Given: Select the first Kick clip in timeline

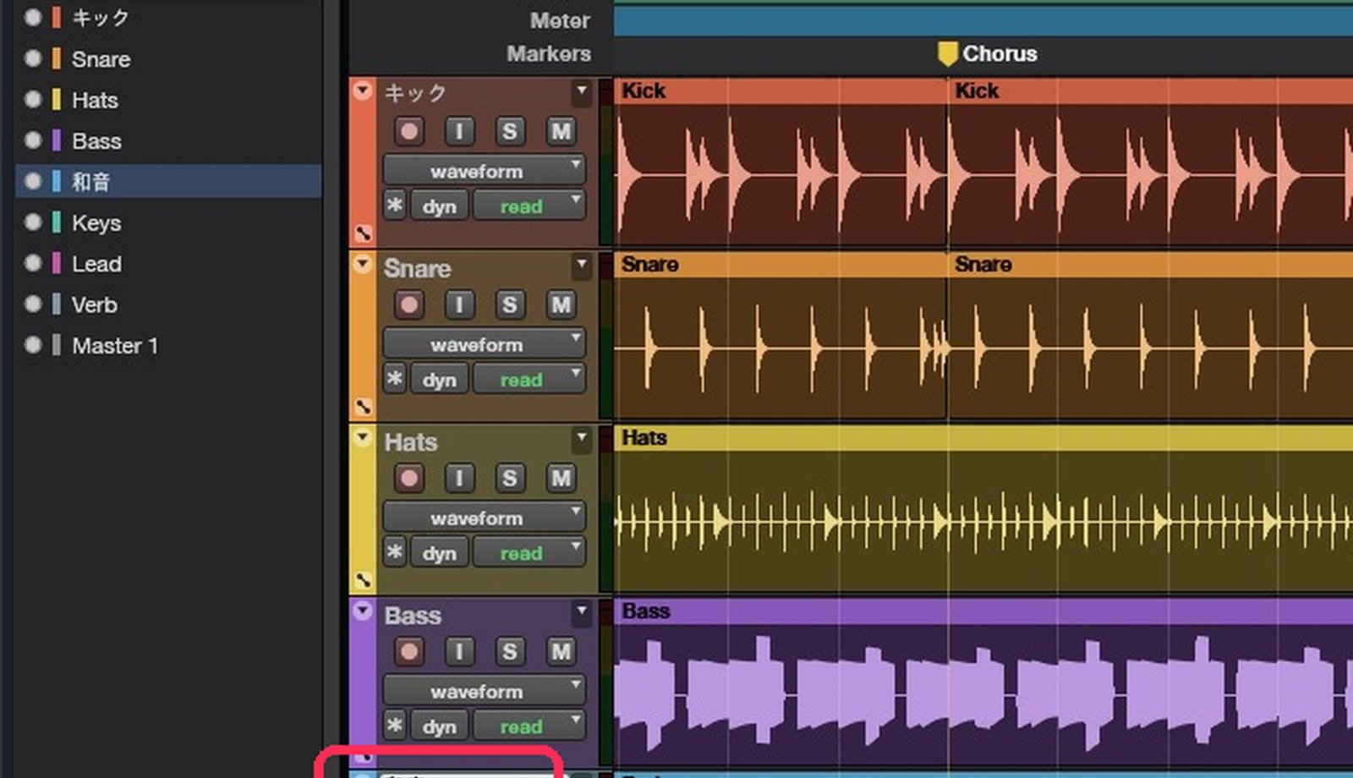Looking at the screenshot, I should point(780,161).
